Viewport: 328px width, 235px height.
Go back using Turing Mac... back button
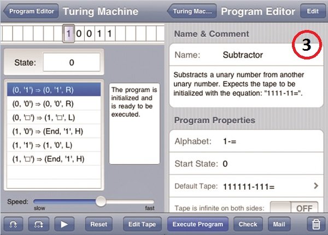[192, 11]
